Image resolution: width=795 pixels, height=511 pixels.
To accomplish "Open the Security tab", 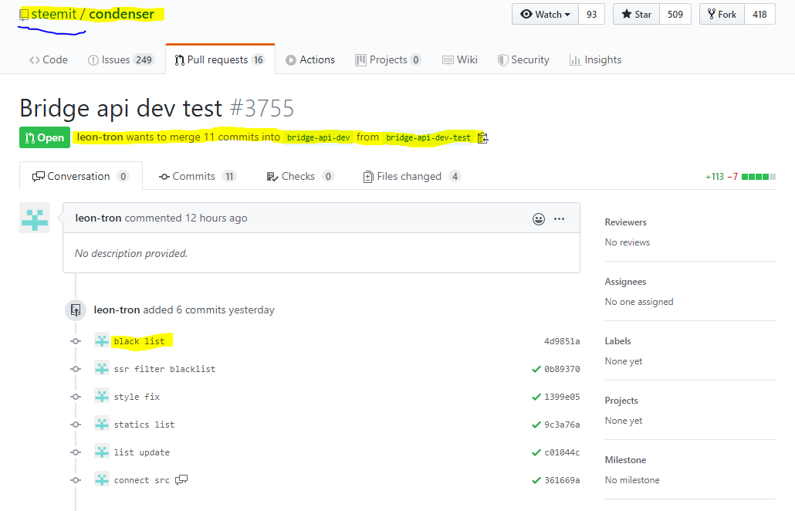I will coord(523,59).
